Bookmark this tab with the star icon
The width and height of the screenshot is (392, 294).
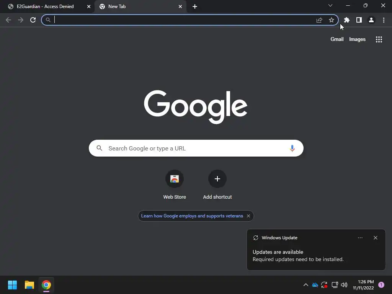(332, 20)
